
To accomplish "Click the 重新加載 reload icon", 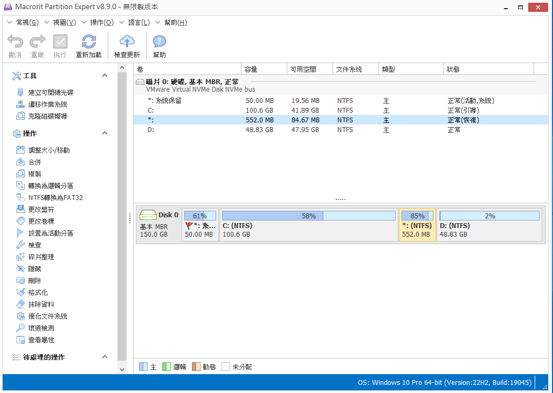I will click(88, 42).
